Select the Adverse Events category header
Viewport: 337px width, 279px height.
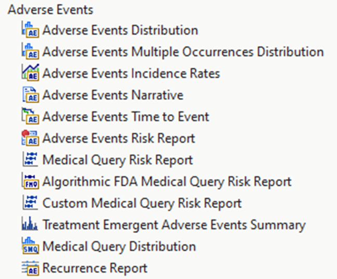pos(50,9)
